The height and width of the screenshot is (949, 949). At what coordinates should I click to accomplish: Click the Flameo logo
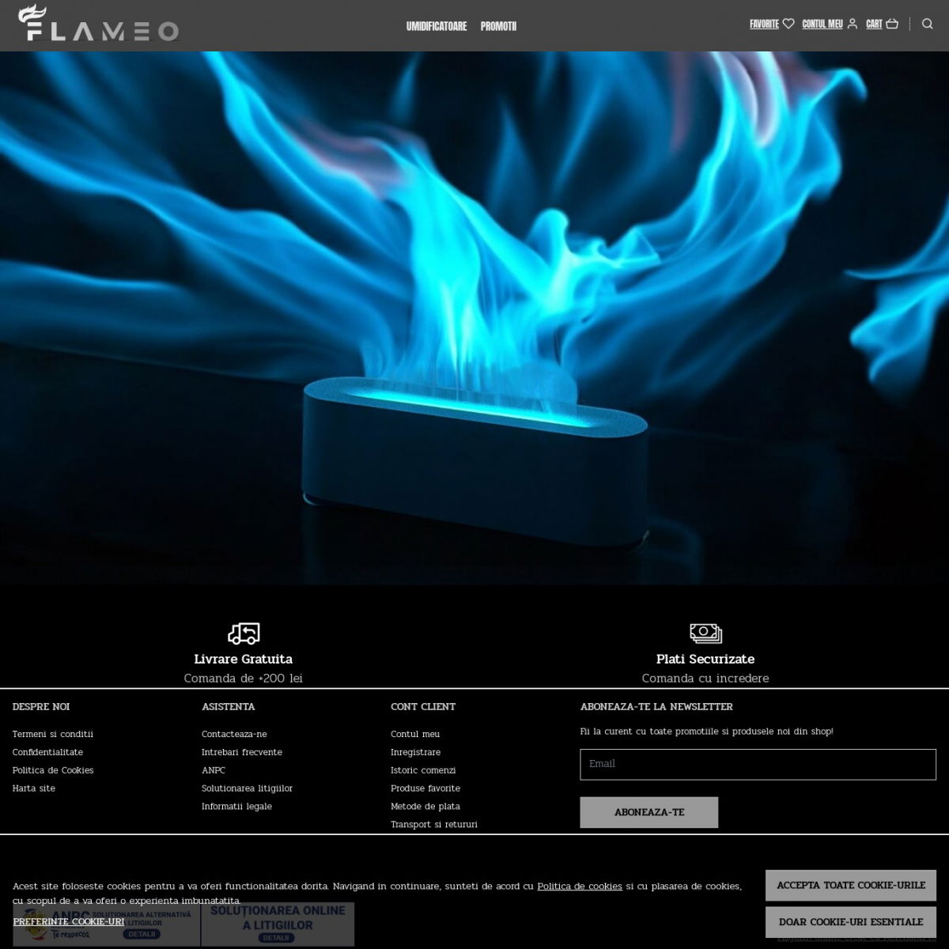pyautogui.click(x=99, y=24)
